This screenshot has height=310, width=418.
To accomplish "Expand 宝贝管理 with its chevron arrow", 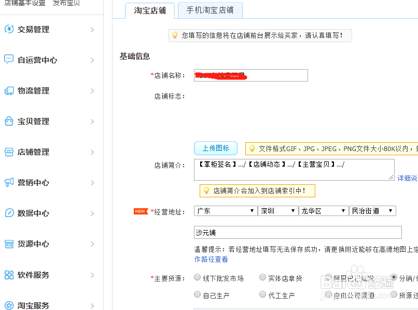I will (x=92, y=122).
